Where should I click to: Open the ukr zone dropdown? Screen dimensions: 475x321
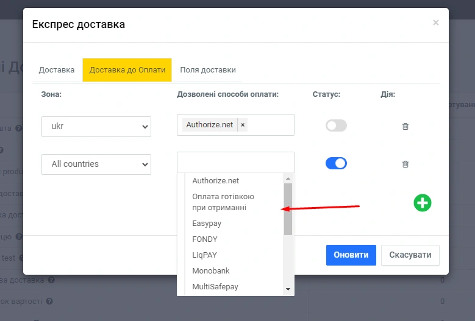(96, 127)
